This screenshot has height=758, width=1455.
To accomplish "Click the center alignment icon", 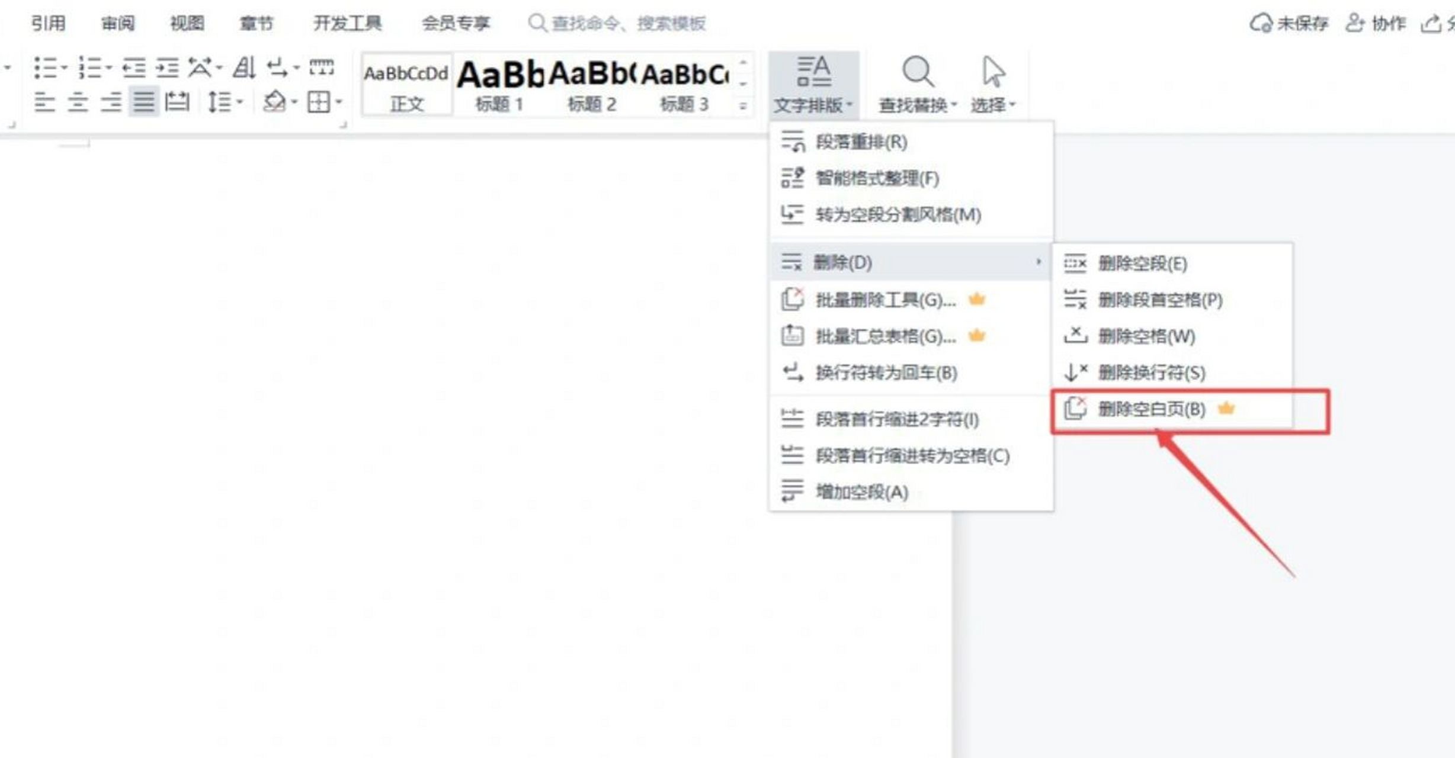I will (77, 101).
